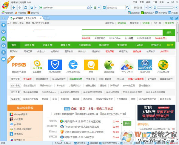Click the 游戏加速 button
This screenshot has width=179, height=145.
(138, 8)
